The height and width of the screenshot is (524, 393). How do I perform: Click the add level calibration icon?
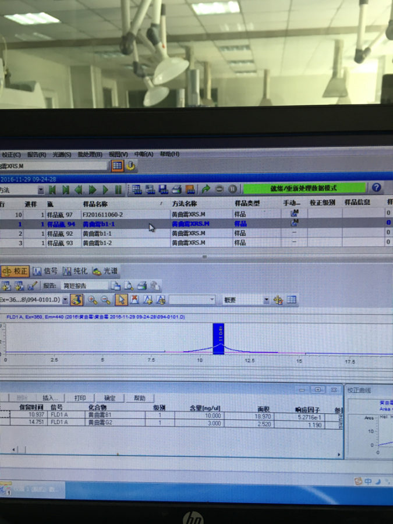click(x=19, y=286)
